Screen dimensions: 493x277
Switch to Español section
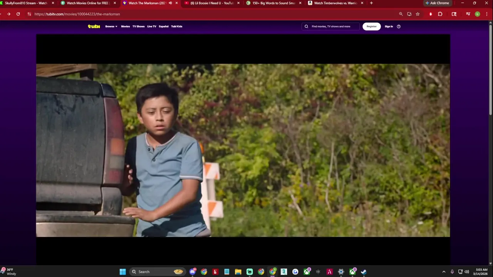(164, 27)
